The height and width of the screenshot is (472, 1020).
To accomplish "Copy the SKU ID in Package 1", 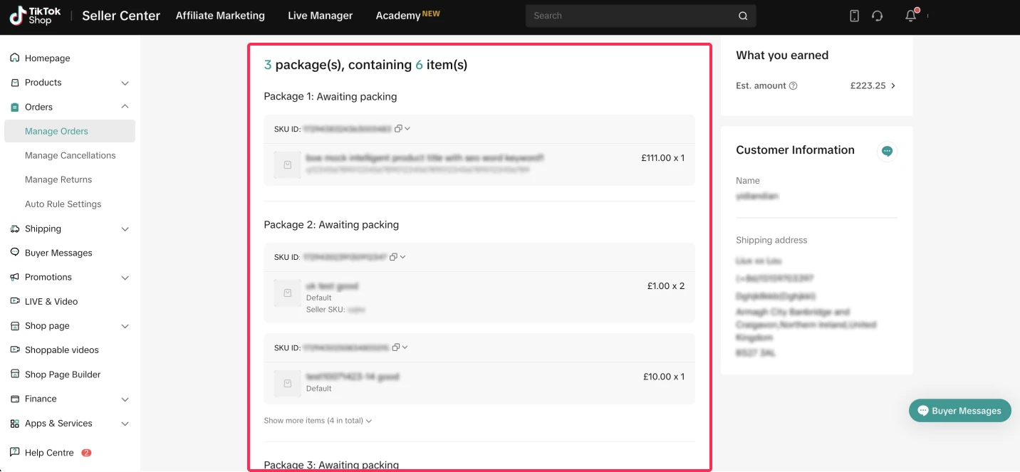I will (398, 129).
